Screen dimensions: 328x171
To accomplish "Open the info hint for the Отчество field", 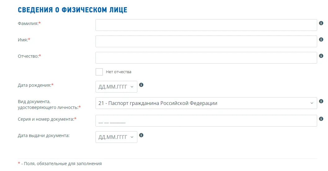I will 321,56.
